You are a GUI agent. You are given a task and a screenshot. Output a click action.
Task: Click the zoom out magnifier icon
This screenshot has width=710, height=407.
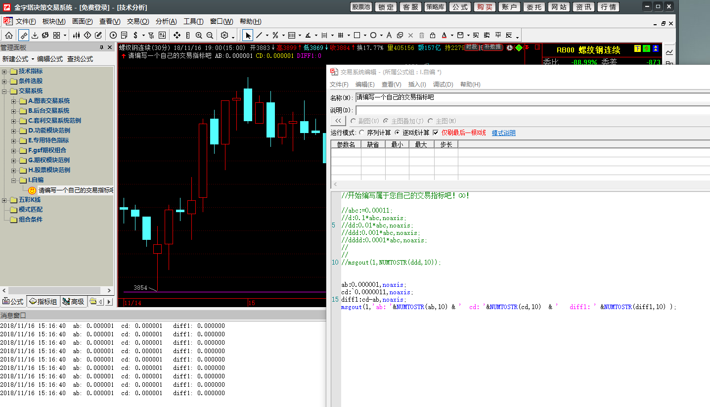tap(210, 35)
